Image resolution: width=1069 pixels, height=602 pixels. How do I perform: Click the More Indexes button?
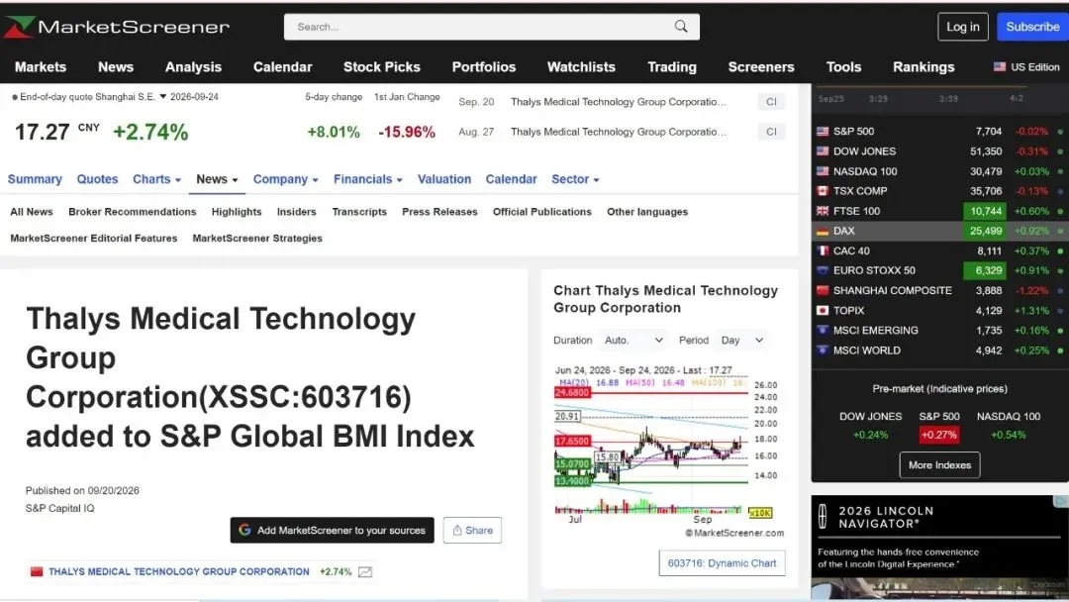pyautogui.click(x=939, y=465)
